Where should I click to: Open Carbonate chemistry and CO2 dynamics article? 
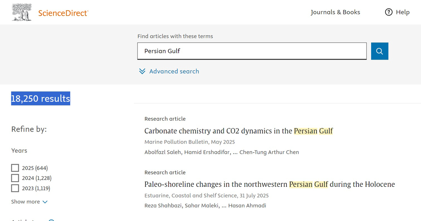tap(239, 131)
